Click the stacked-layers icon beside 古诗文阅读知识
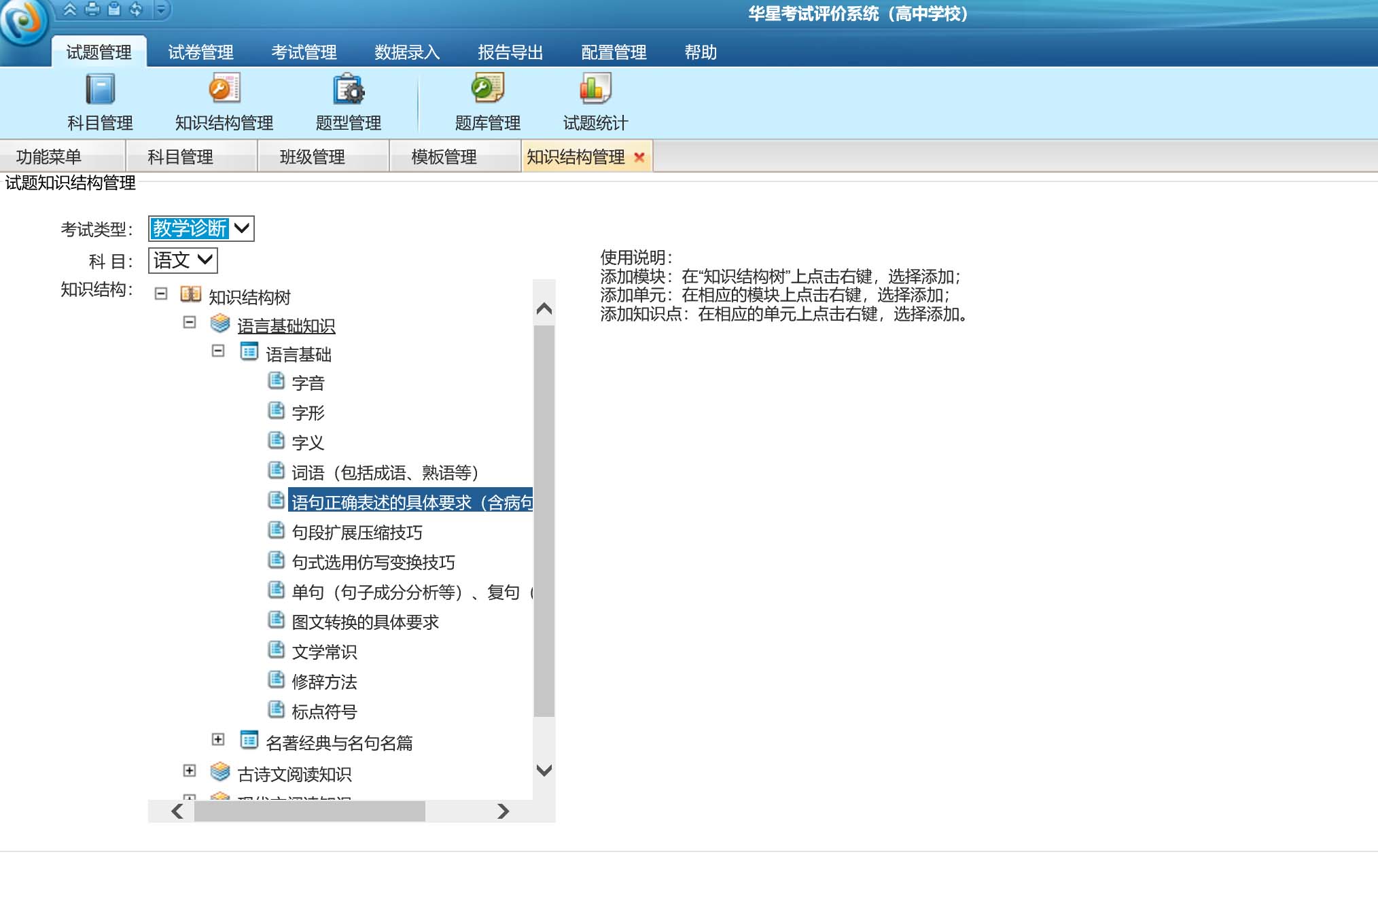Screen dimensions: 1378x920 tap(220, 772)
